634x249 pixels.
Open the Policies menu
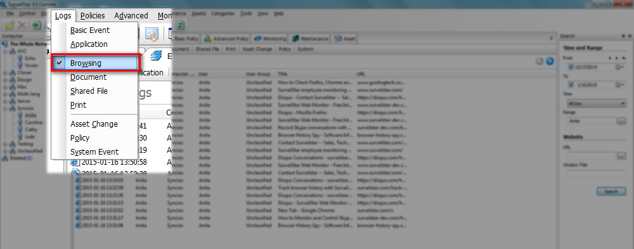click(x=93, y=16)
